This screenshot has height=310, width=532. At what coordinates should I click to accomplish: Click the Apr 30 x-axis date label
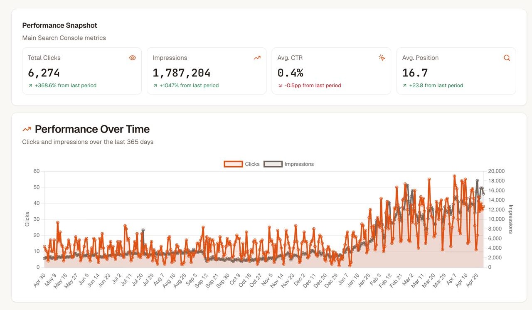coord(39,281)
